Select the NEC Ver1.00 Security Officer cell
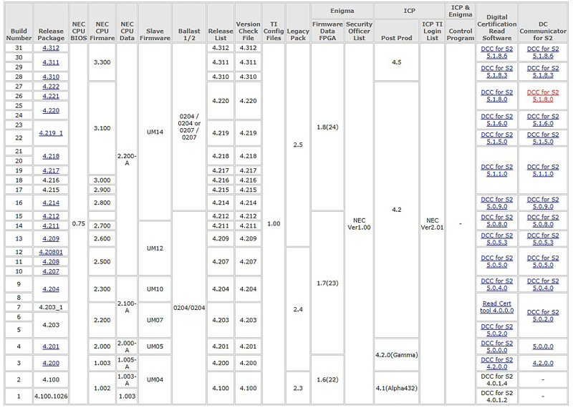This screenshot has height=408, width=573. [x=360, y=224]
